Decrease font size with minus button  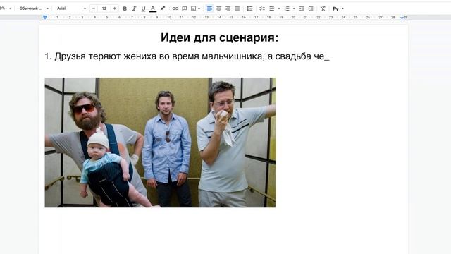[94, 8]
